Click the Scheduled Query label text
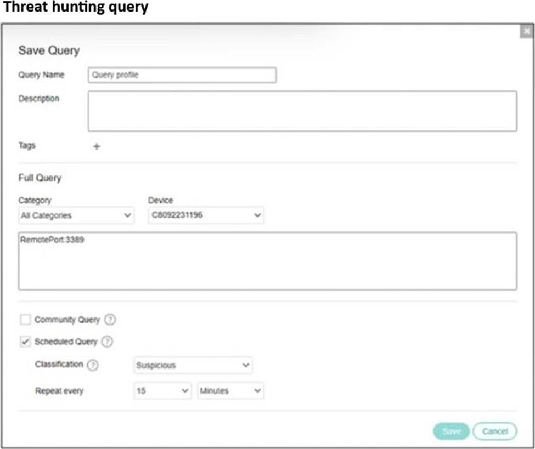This screenshot has width=535, height=449. pyautogui.click(x=65, y=342)
